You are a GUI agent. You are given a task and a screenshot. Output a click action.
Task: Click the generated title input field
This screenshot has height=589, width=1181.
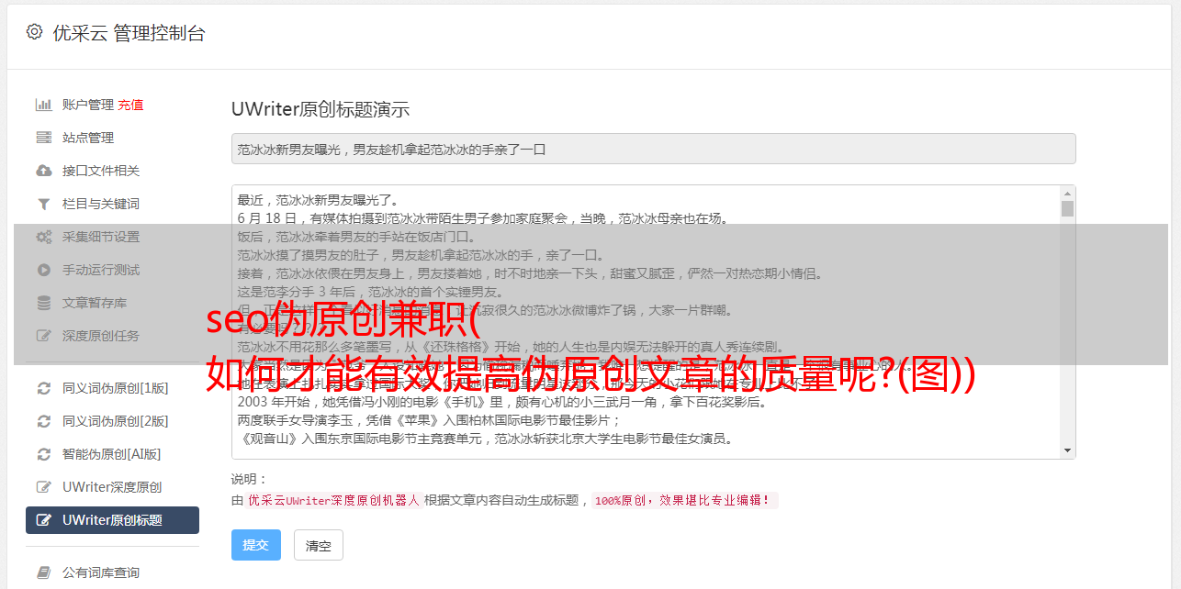(653, 149)
